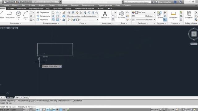Select the Array tool icon
198x111 pixels.
(x=58, y=20)
